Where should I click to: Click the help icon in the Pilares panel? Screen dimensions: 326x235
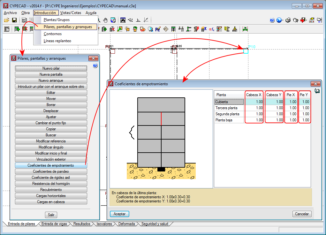tap(95, 66)
